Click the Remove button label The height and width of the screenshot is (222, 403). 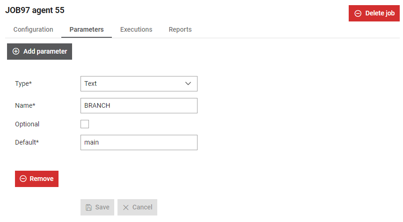pyautogui.click(x=41, y=179)
